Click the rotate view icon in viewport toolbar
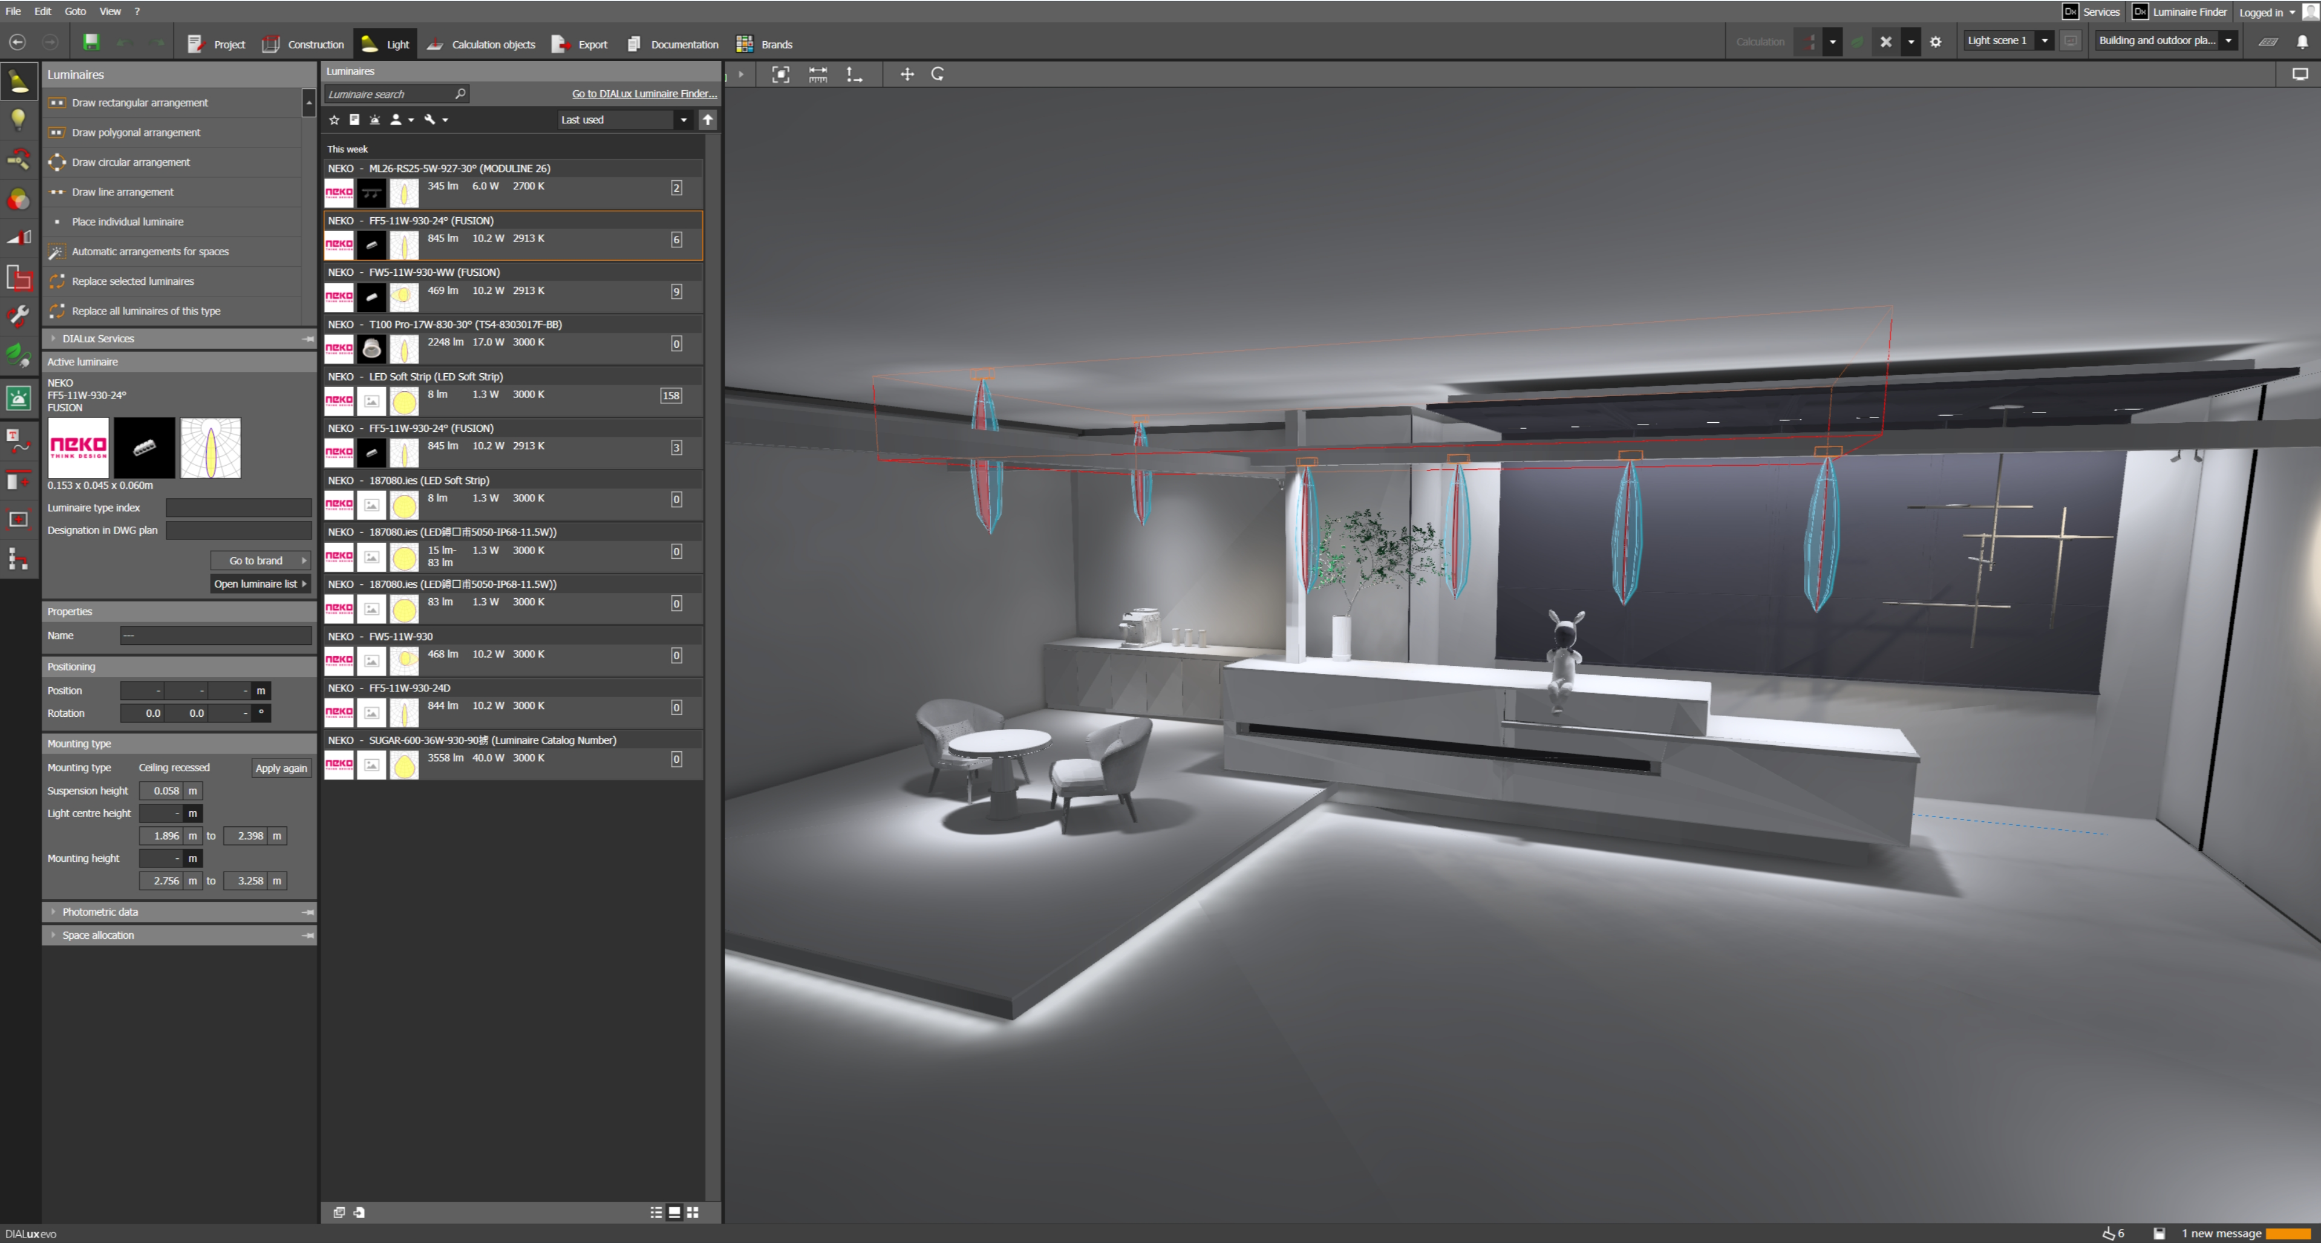The image size is (2321, 1243). (x=937, y=75)
